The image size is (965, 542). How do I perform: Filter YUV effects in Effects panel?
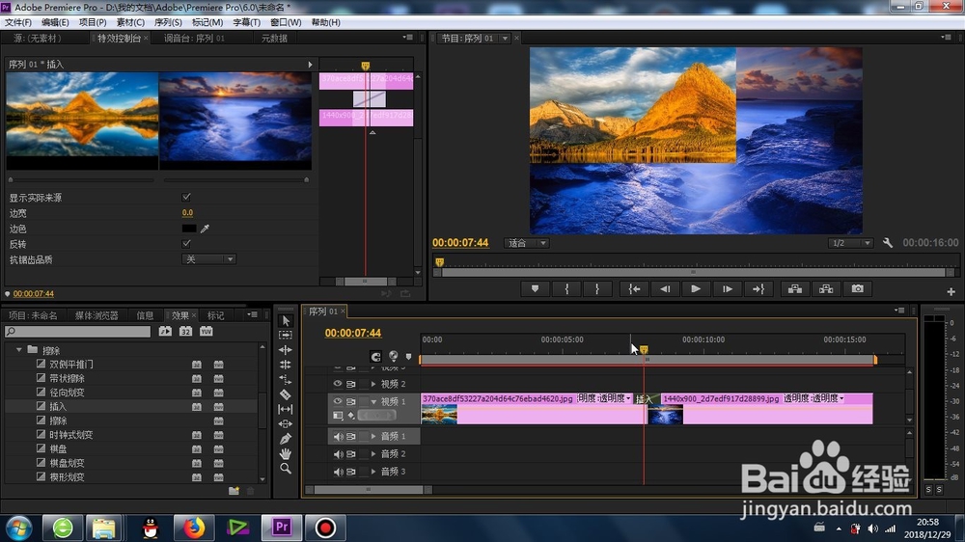pos(207,331)
